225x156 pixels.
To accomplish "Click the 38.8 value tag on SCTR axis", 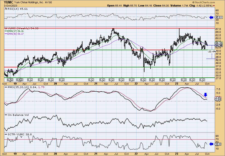I will pyautogui.click(x=218, y=144).
